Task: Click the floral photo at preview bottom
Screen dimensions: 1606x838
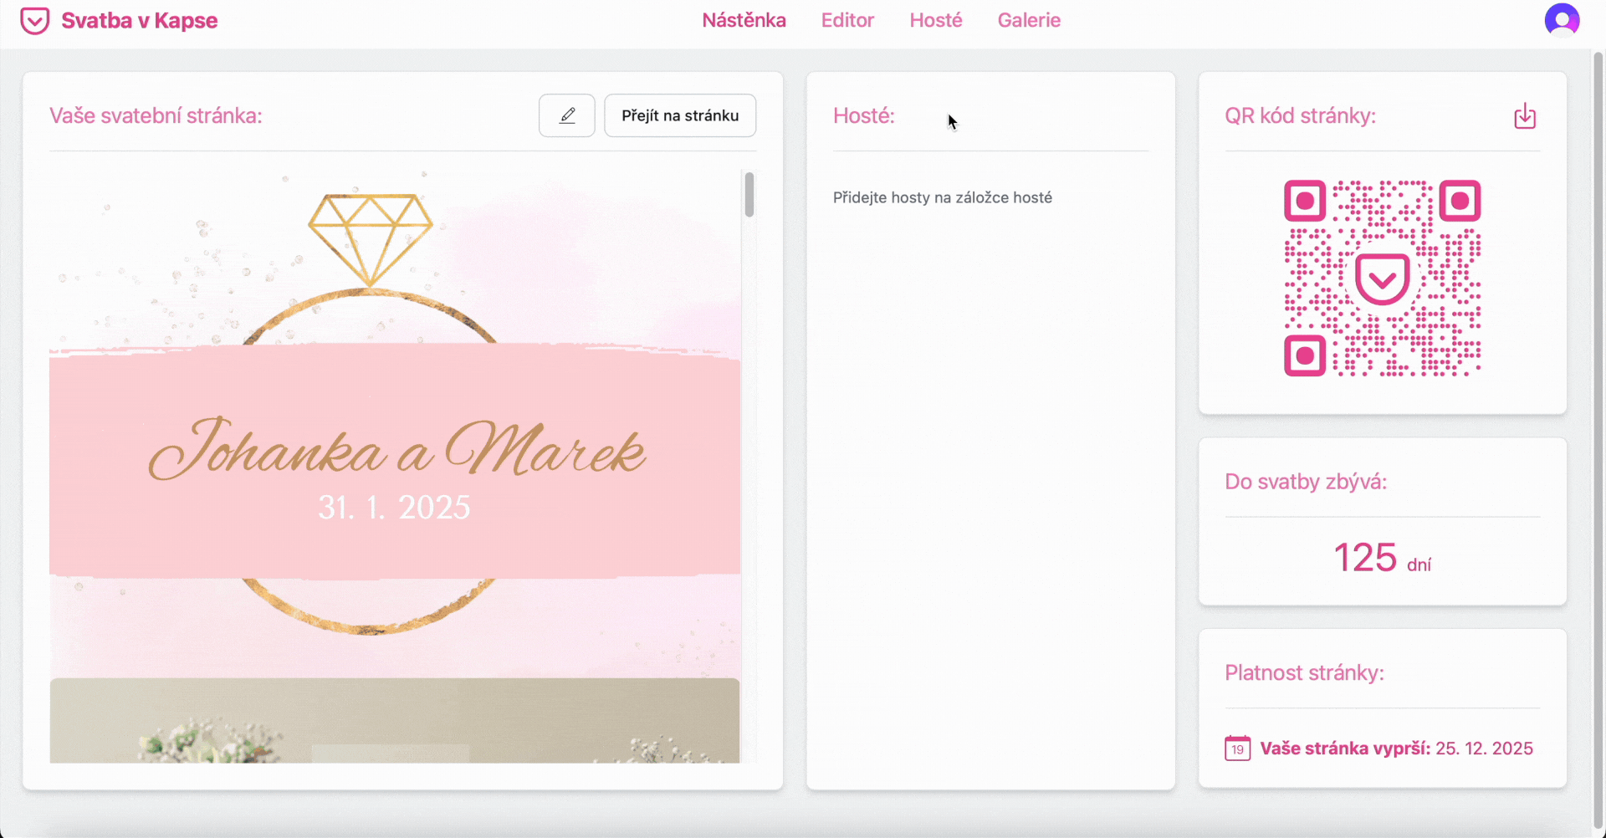Action: [x=394, y=721]
